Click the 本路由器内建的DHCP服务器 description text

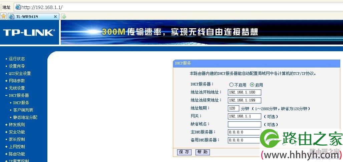click(x=253, y=74)
